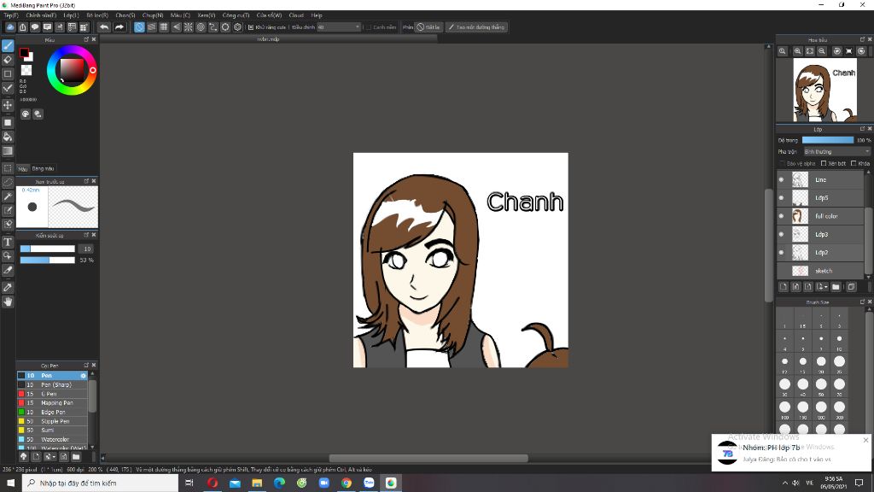874x492 pixels.
Task: Open the layer merge options dropdown arrow
Action: (x=825, y=287)
